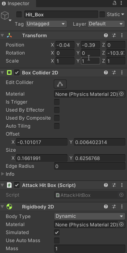
Task: Click Offset X field
Action: pos(42,142)
